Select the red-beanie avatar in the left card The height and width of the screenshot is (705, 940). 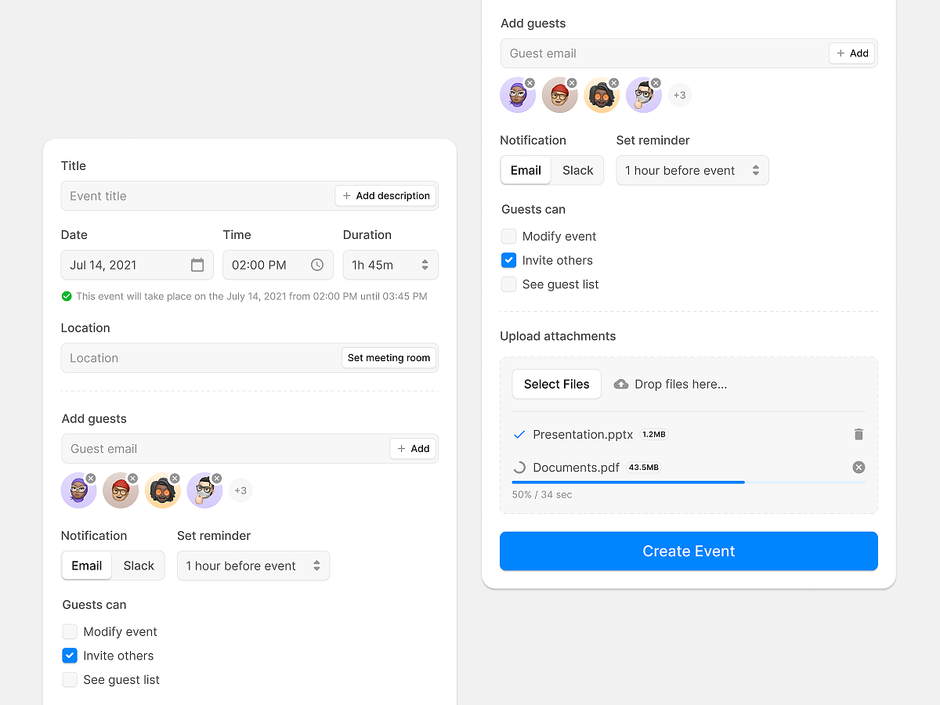(x=121, y=491)
